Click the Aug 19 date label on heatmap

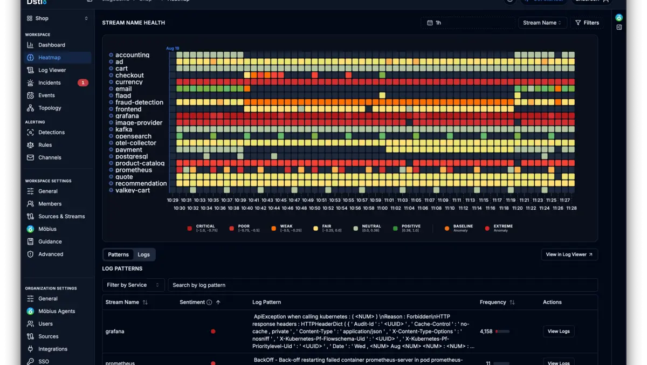coord(173,49)
